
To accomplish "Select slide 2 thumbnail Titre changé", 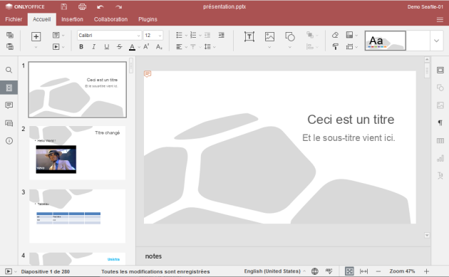I will pyautogui.click(x=77, y=153).
